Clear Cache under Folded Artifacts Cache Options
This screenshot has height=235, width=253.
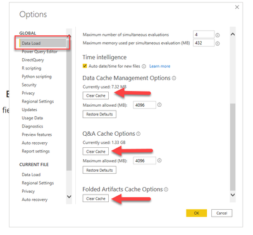click(96, 198)
